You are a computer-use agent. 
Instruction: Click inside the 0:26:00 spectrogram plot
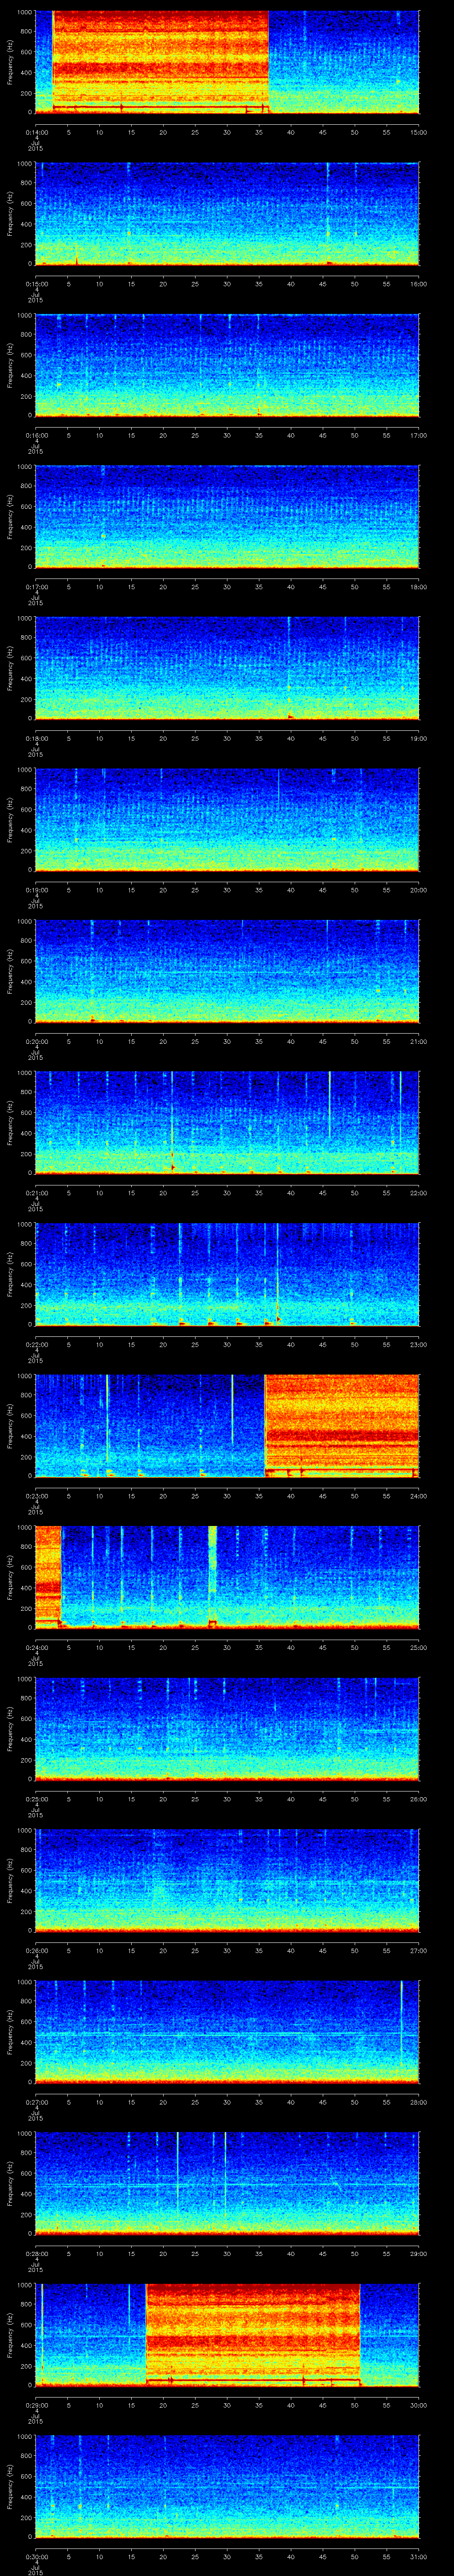tap(227, 1880)
